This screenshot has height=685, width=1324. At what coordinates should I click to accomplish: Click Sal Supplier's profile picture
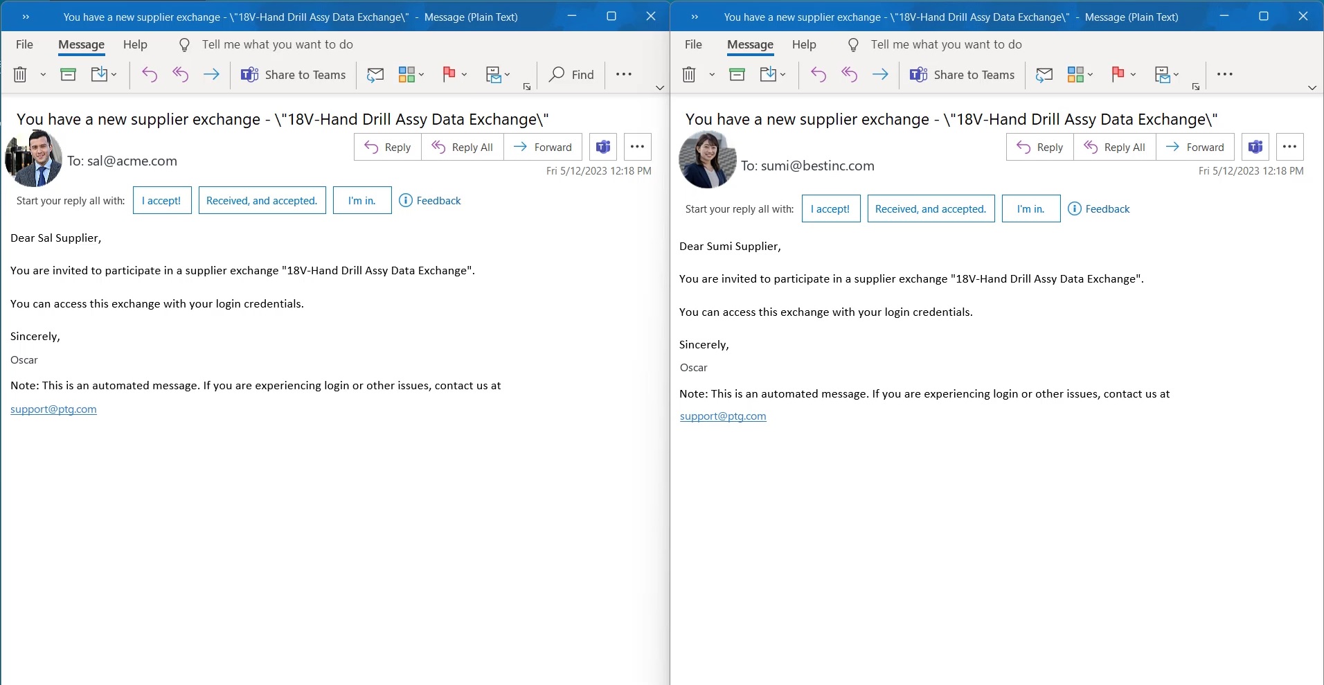pos(33,159)
